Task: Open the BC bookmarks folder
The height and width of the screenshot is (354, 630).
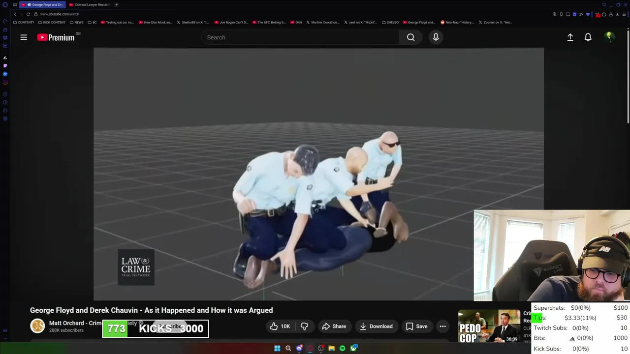Action: tap(92, 22)
